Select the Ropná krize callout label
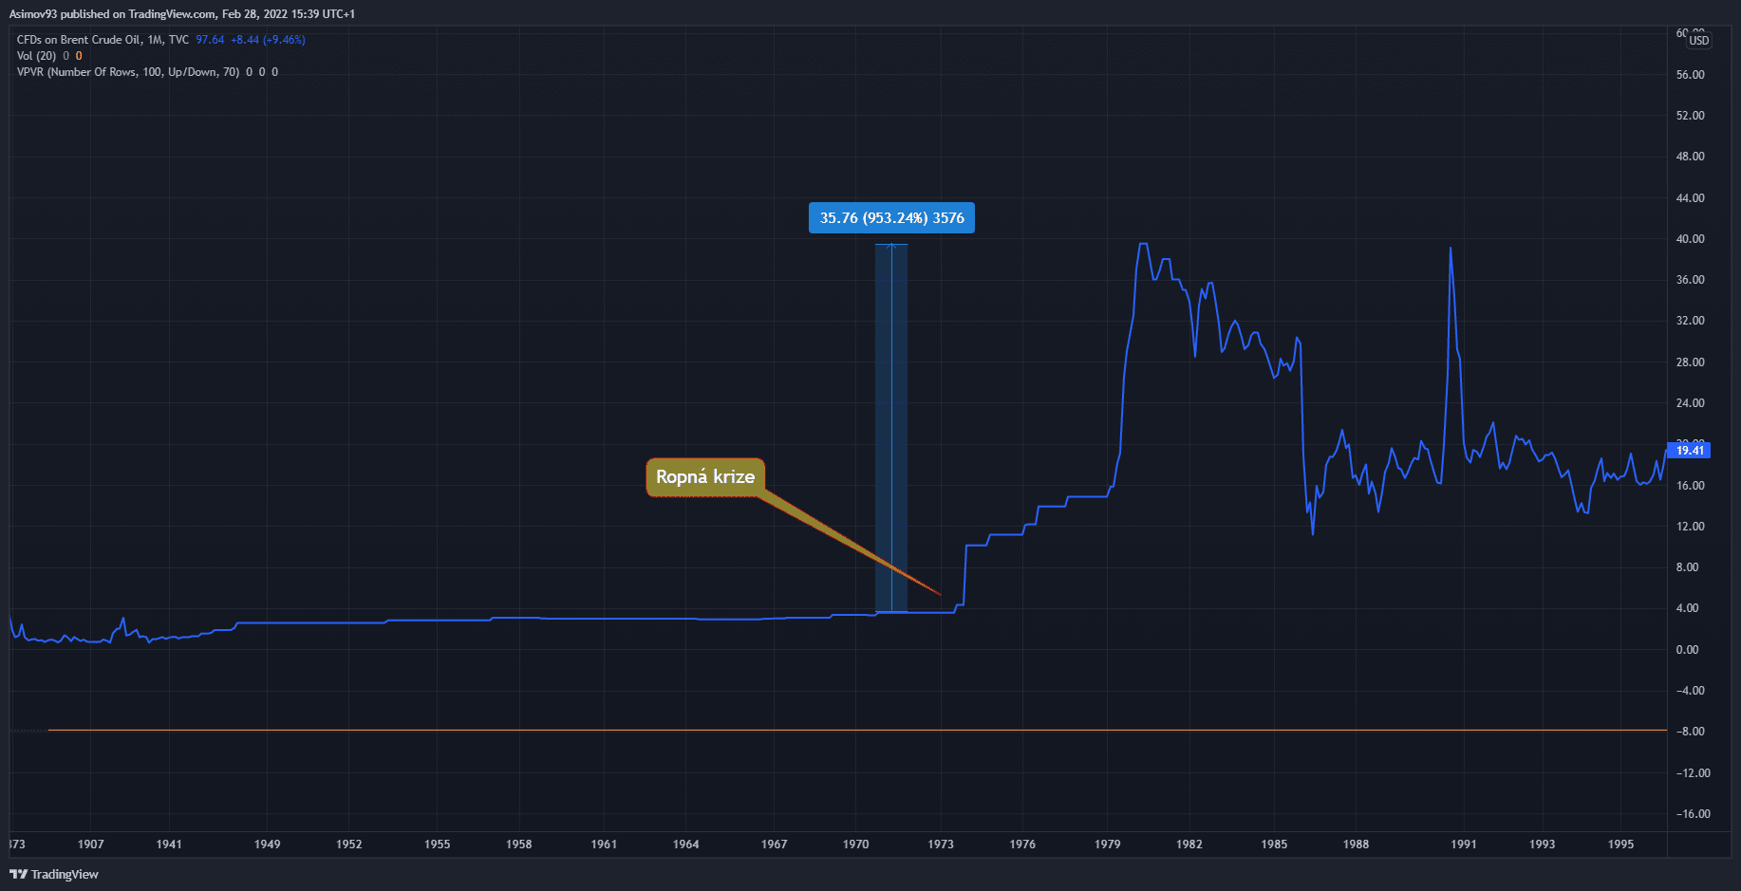1741x891 pixels. [704, 477]
